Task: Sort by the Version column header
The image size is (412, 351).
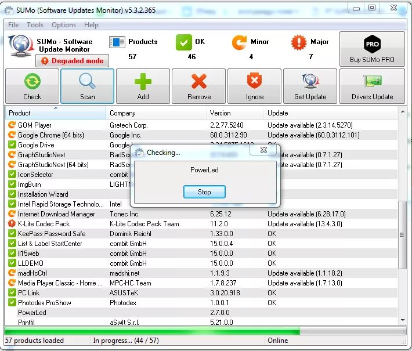Action: click(x=235, y=113)
